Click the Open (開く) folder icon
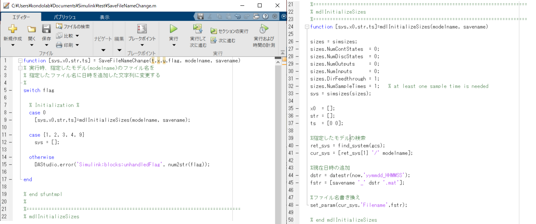The width and height of the screenshot is (536, 224). tap(32, 29)
